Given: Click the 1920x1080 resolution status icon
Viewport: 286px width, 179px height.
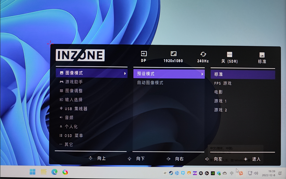Looking at the screenshot, I should pos(174,54).
